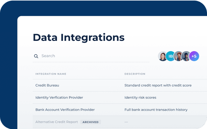207x129 pixels.
Task: Click the magnifying glass search icon
Action: [36, 56]
